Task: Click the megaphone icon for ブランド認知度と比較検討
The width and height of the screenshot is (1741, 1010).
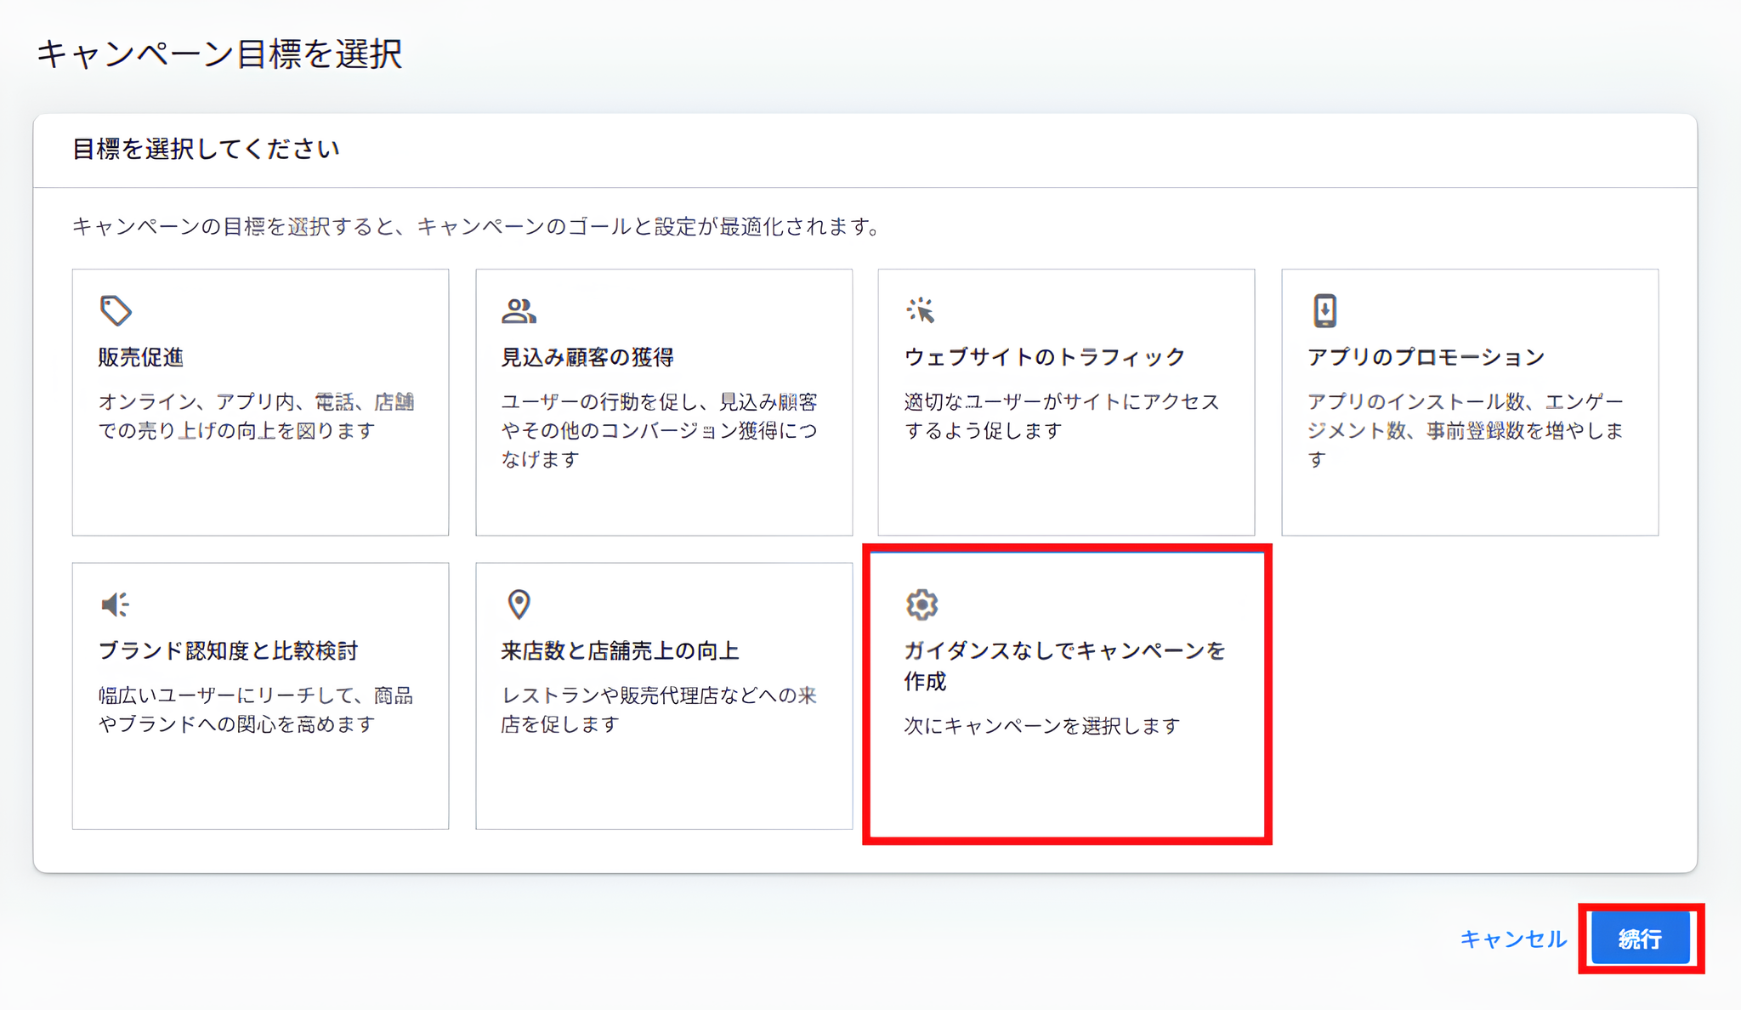Action: 115,604
